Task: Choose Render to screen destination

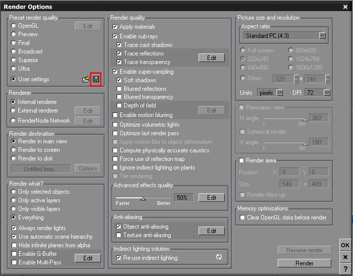Action: [x=13, y=149]
